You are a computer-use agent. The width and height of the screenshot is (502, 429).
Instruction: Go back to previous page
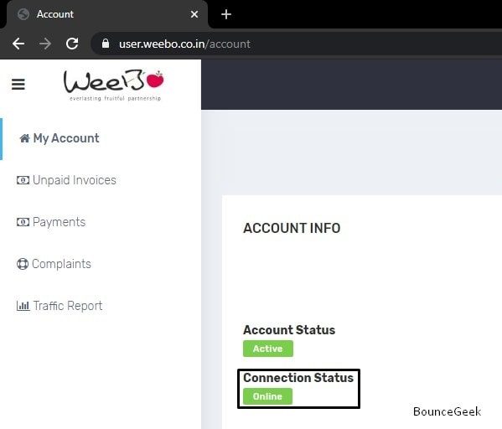point(18,44)
